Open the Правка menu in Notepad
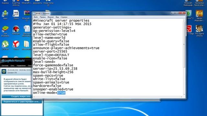Image resolution: width=207 pixels, height=116 pixels. click(x=43, y=17)
